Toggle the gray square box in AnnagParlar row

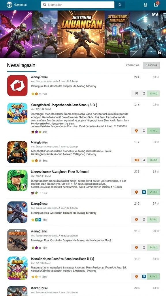point(144,93)
